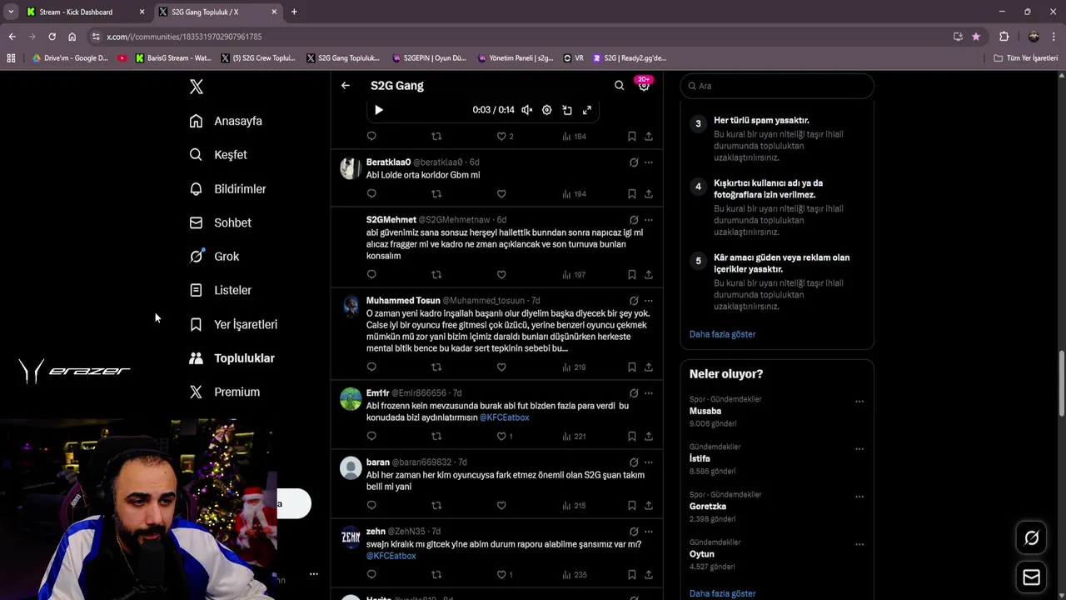Screen dimensions: 1066x600
Task: Open Grok in the sidebar
Action: click(214, 257)
